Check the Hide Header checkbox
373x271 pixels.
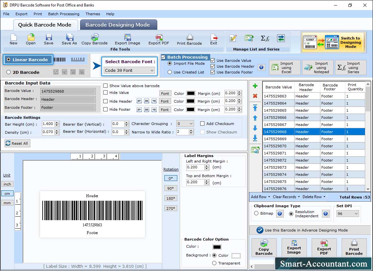(105, 101)
